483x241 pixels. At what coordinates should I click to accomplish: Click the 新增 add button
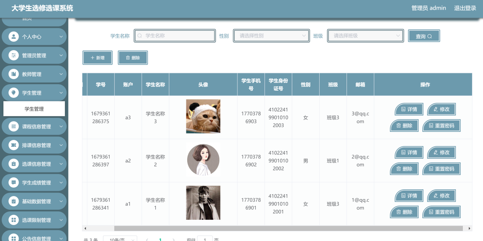(97, 58)
